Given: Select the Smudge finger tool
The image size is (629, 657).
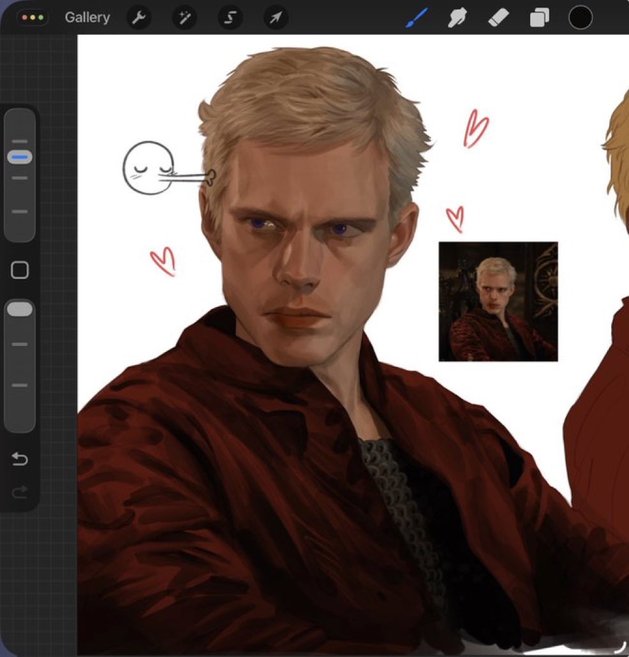Looking at the screenshot, I should (x=457, y=18).
